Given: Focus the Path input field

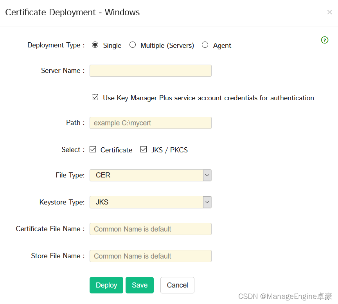Looking at the screenshot, I should pyautogui.click(x=151, y=123).
